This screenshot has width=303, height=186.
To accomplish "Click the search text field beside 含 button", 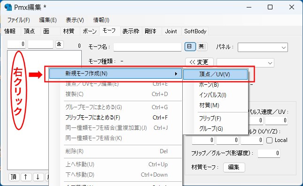I will (40, 44).
